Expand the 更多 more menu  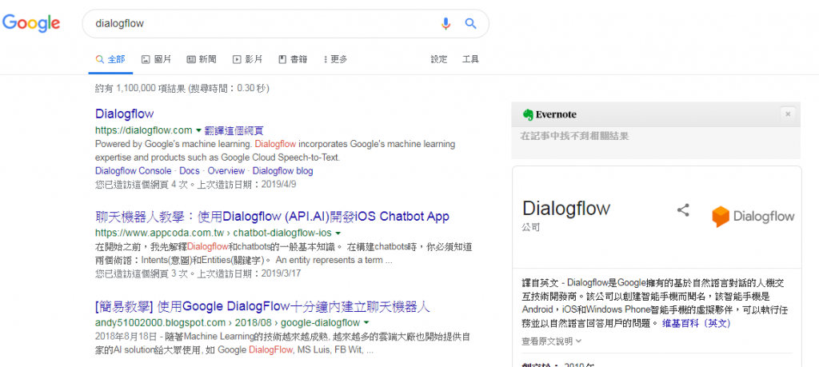335,59
